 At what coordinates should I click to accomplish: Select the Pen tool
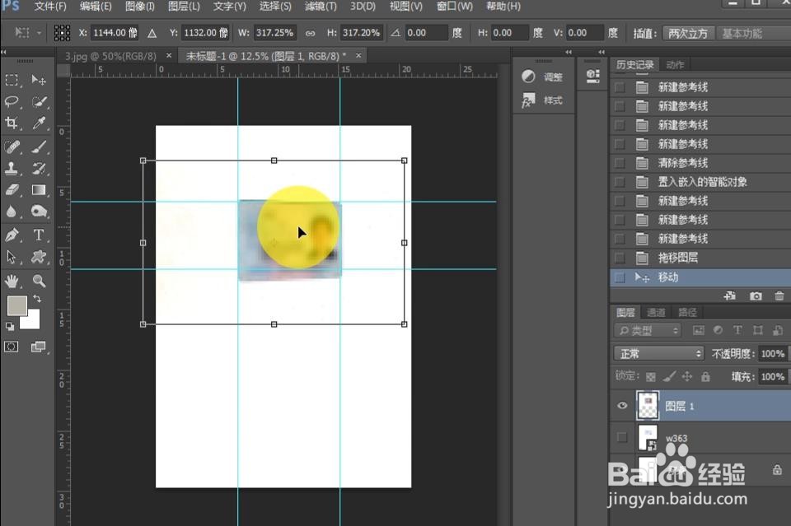point(12,235)
